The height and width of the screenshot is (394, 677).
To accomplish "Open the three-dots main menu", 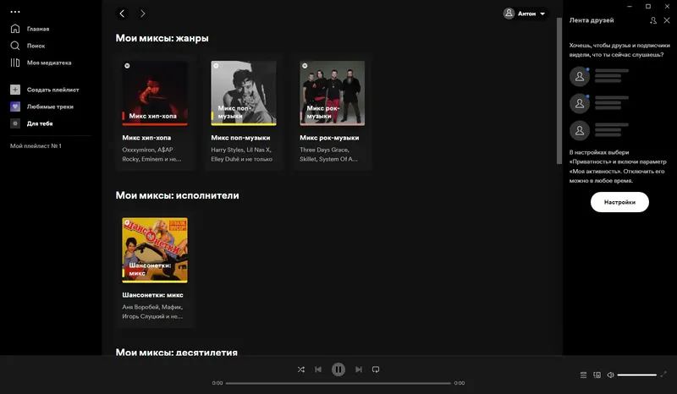I will point(15,12).
